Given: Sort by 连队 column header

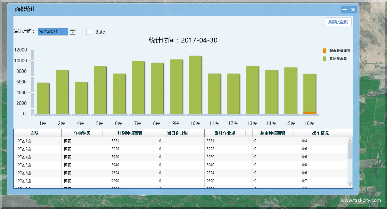Looking at the screenshot, I should tap(34, 133).
